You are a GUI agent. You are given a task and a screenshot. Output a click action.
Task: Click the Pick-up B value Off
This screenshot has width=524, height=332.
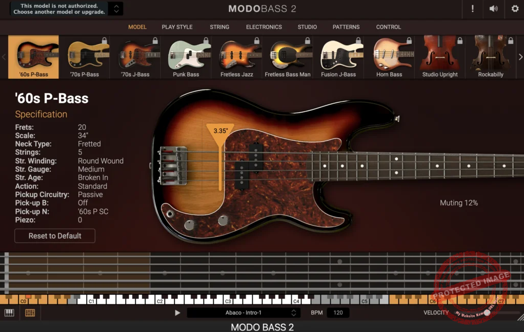pos(83,203)
